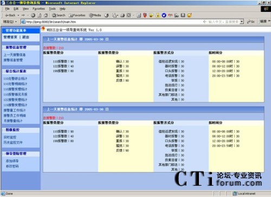The height and width of the screenshot is (197, 271).
Task: Click the Done status bar text
Action: click(x=9, y=194)
